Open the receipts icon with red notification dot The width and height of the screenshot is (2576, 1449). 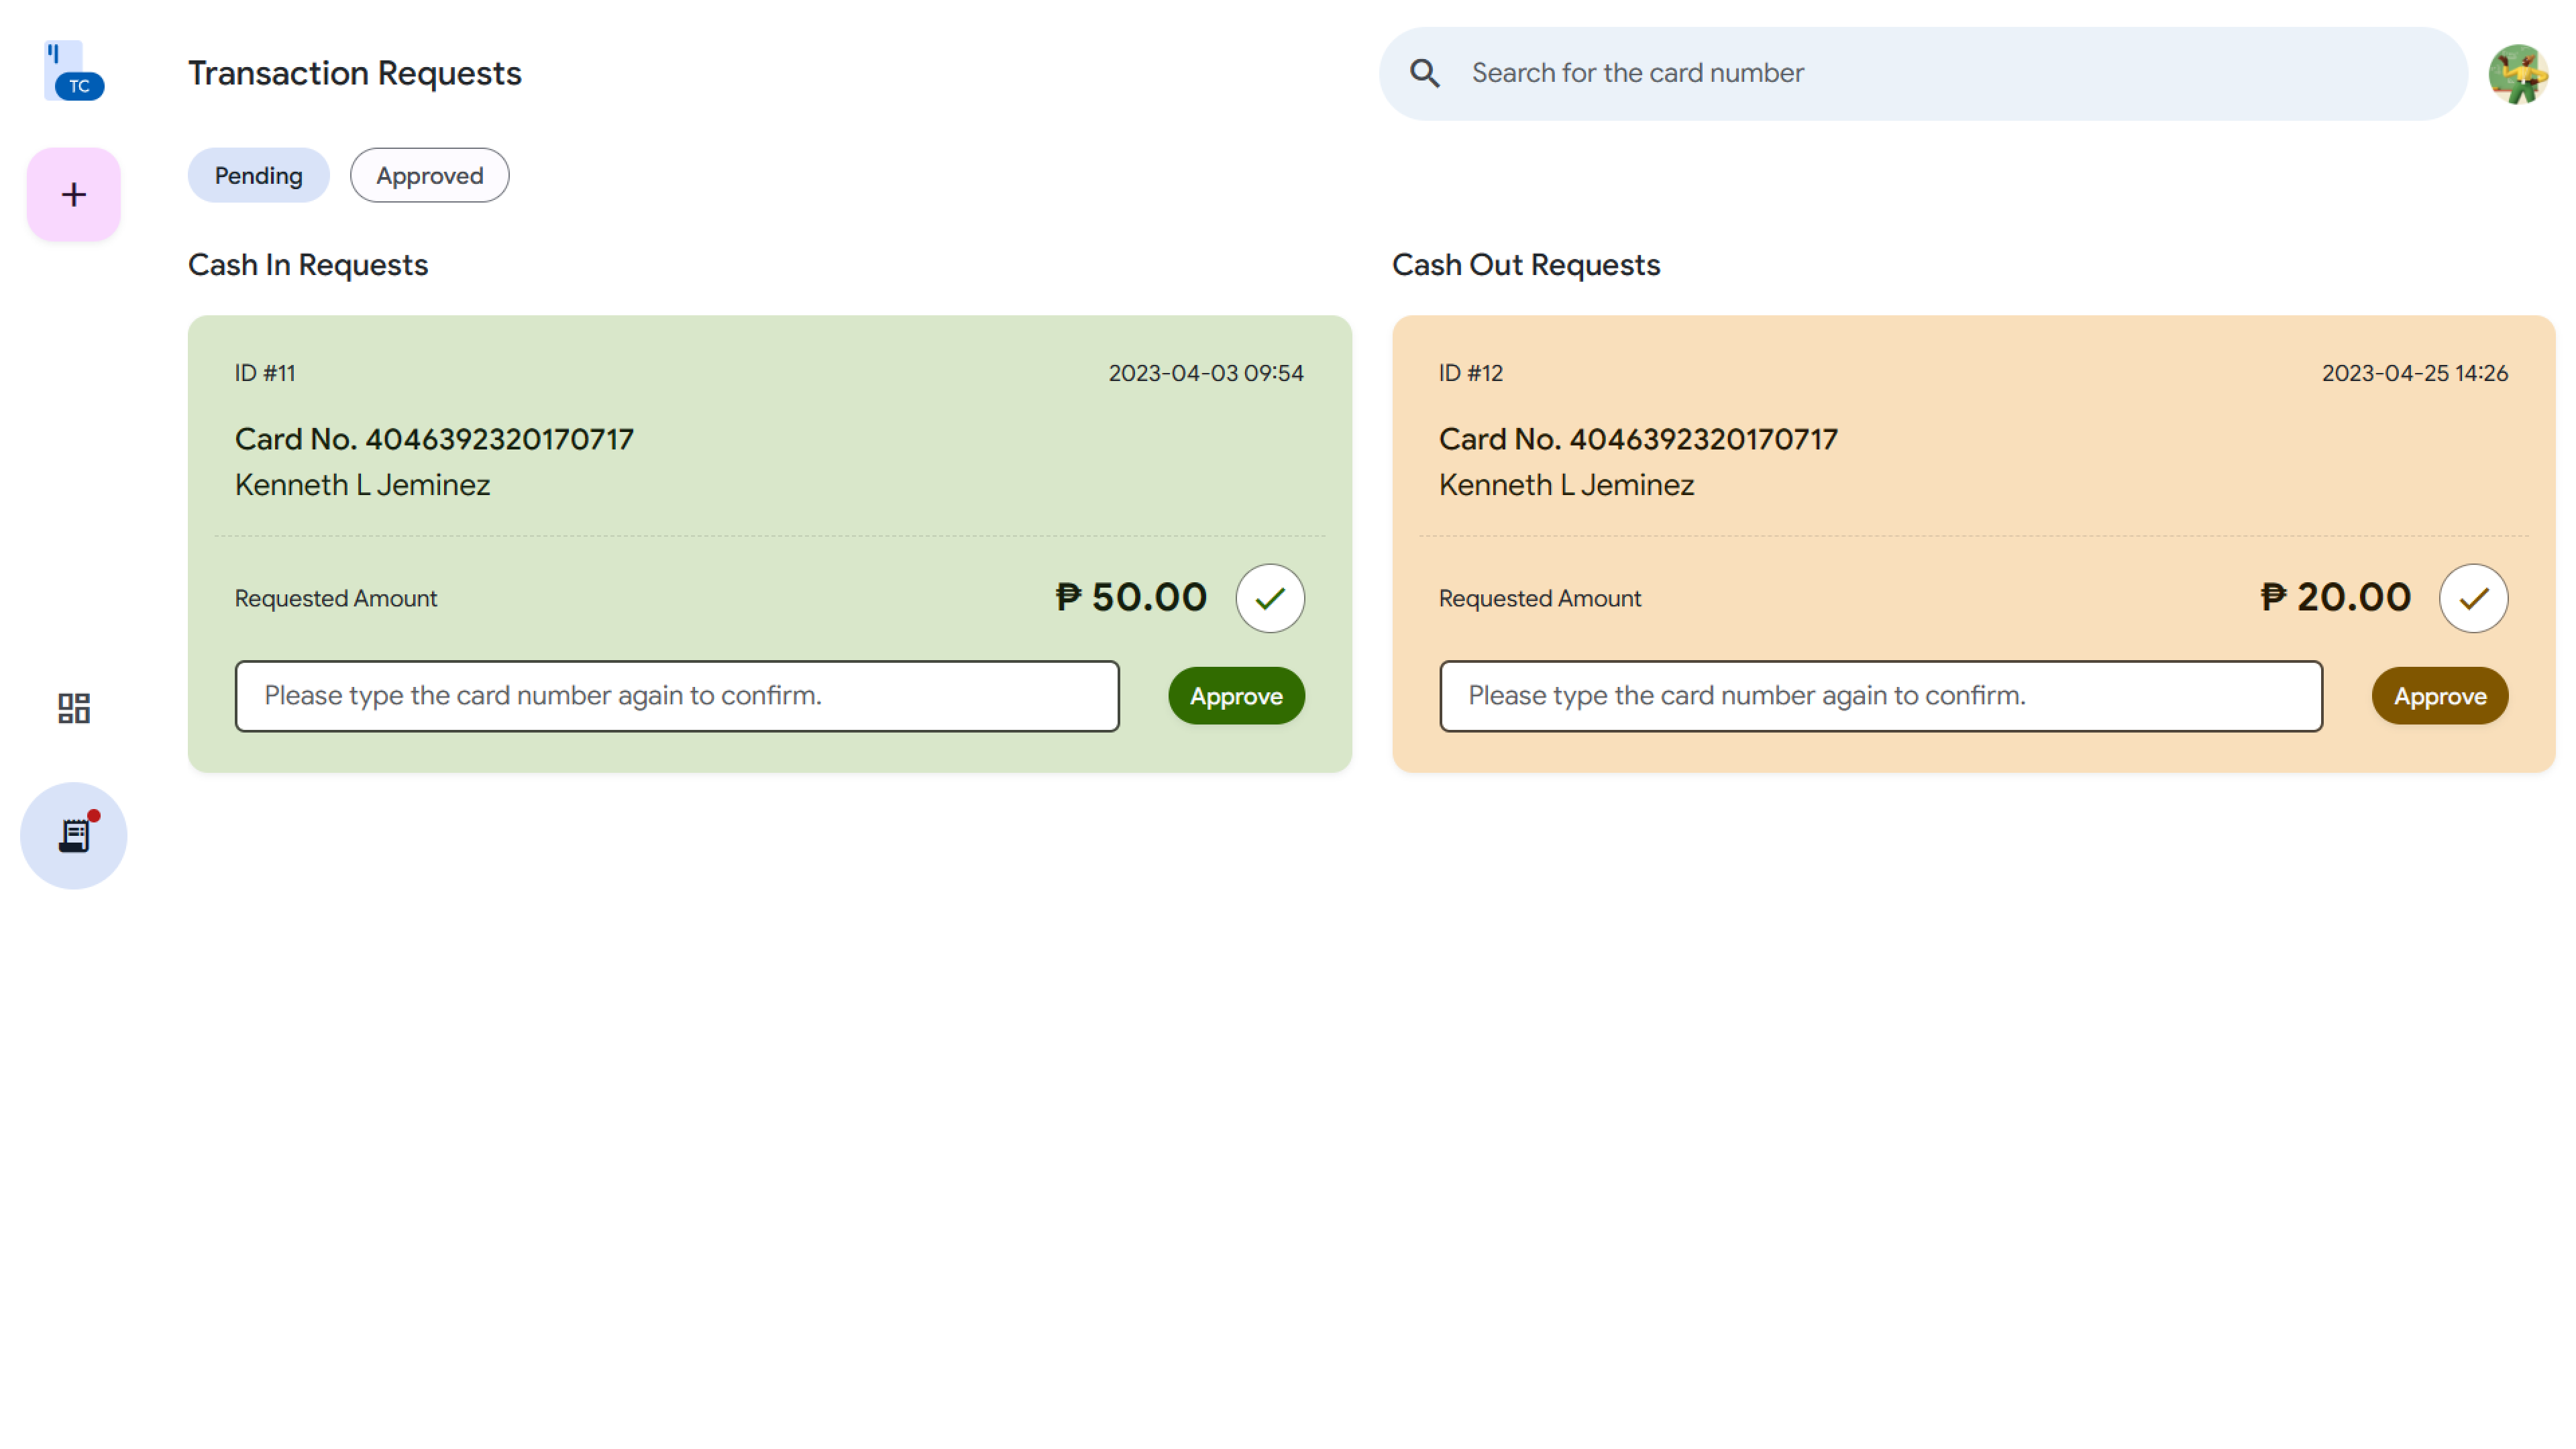(73, 835)
